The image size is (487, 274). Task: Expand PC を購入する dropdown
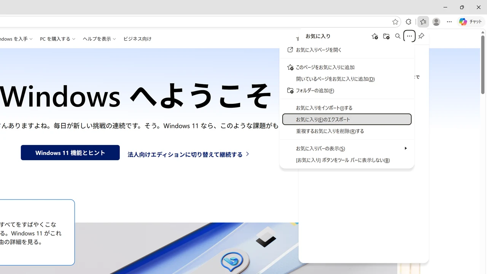pyautogui.click(x=57, y=39)
